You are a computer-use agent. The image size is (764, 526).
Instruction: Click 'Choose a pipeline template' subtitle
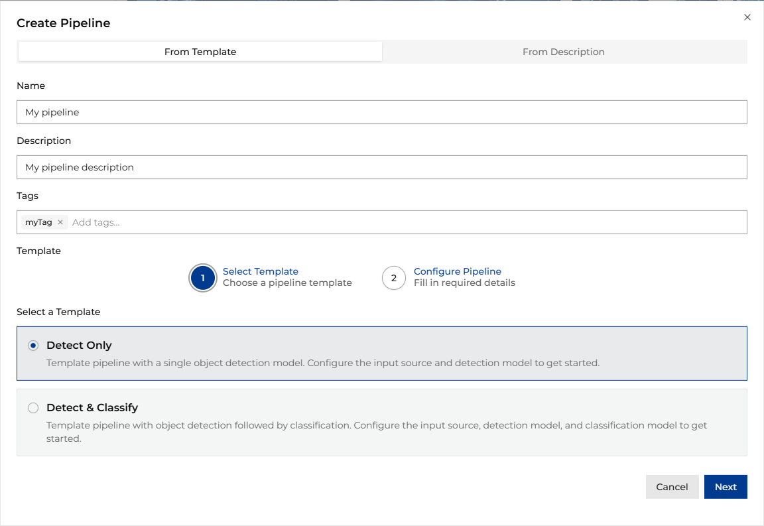[x=287, y=283]
